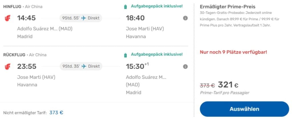Screen dimensions: 292x119
Task: Click the 23:55 return departure time
Action: tap(27, 66)
